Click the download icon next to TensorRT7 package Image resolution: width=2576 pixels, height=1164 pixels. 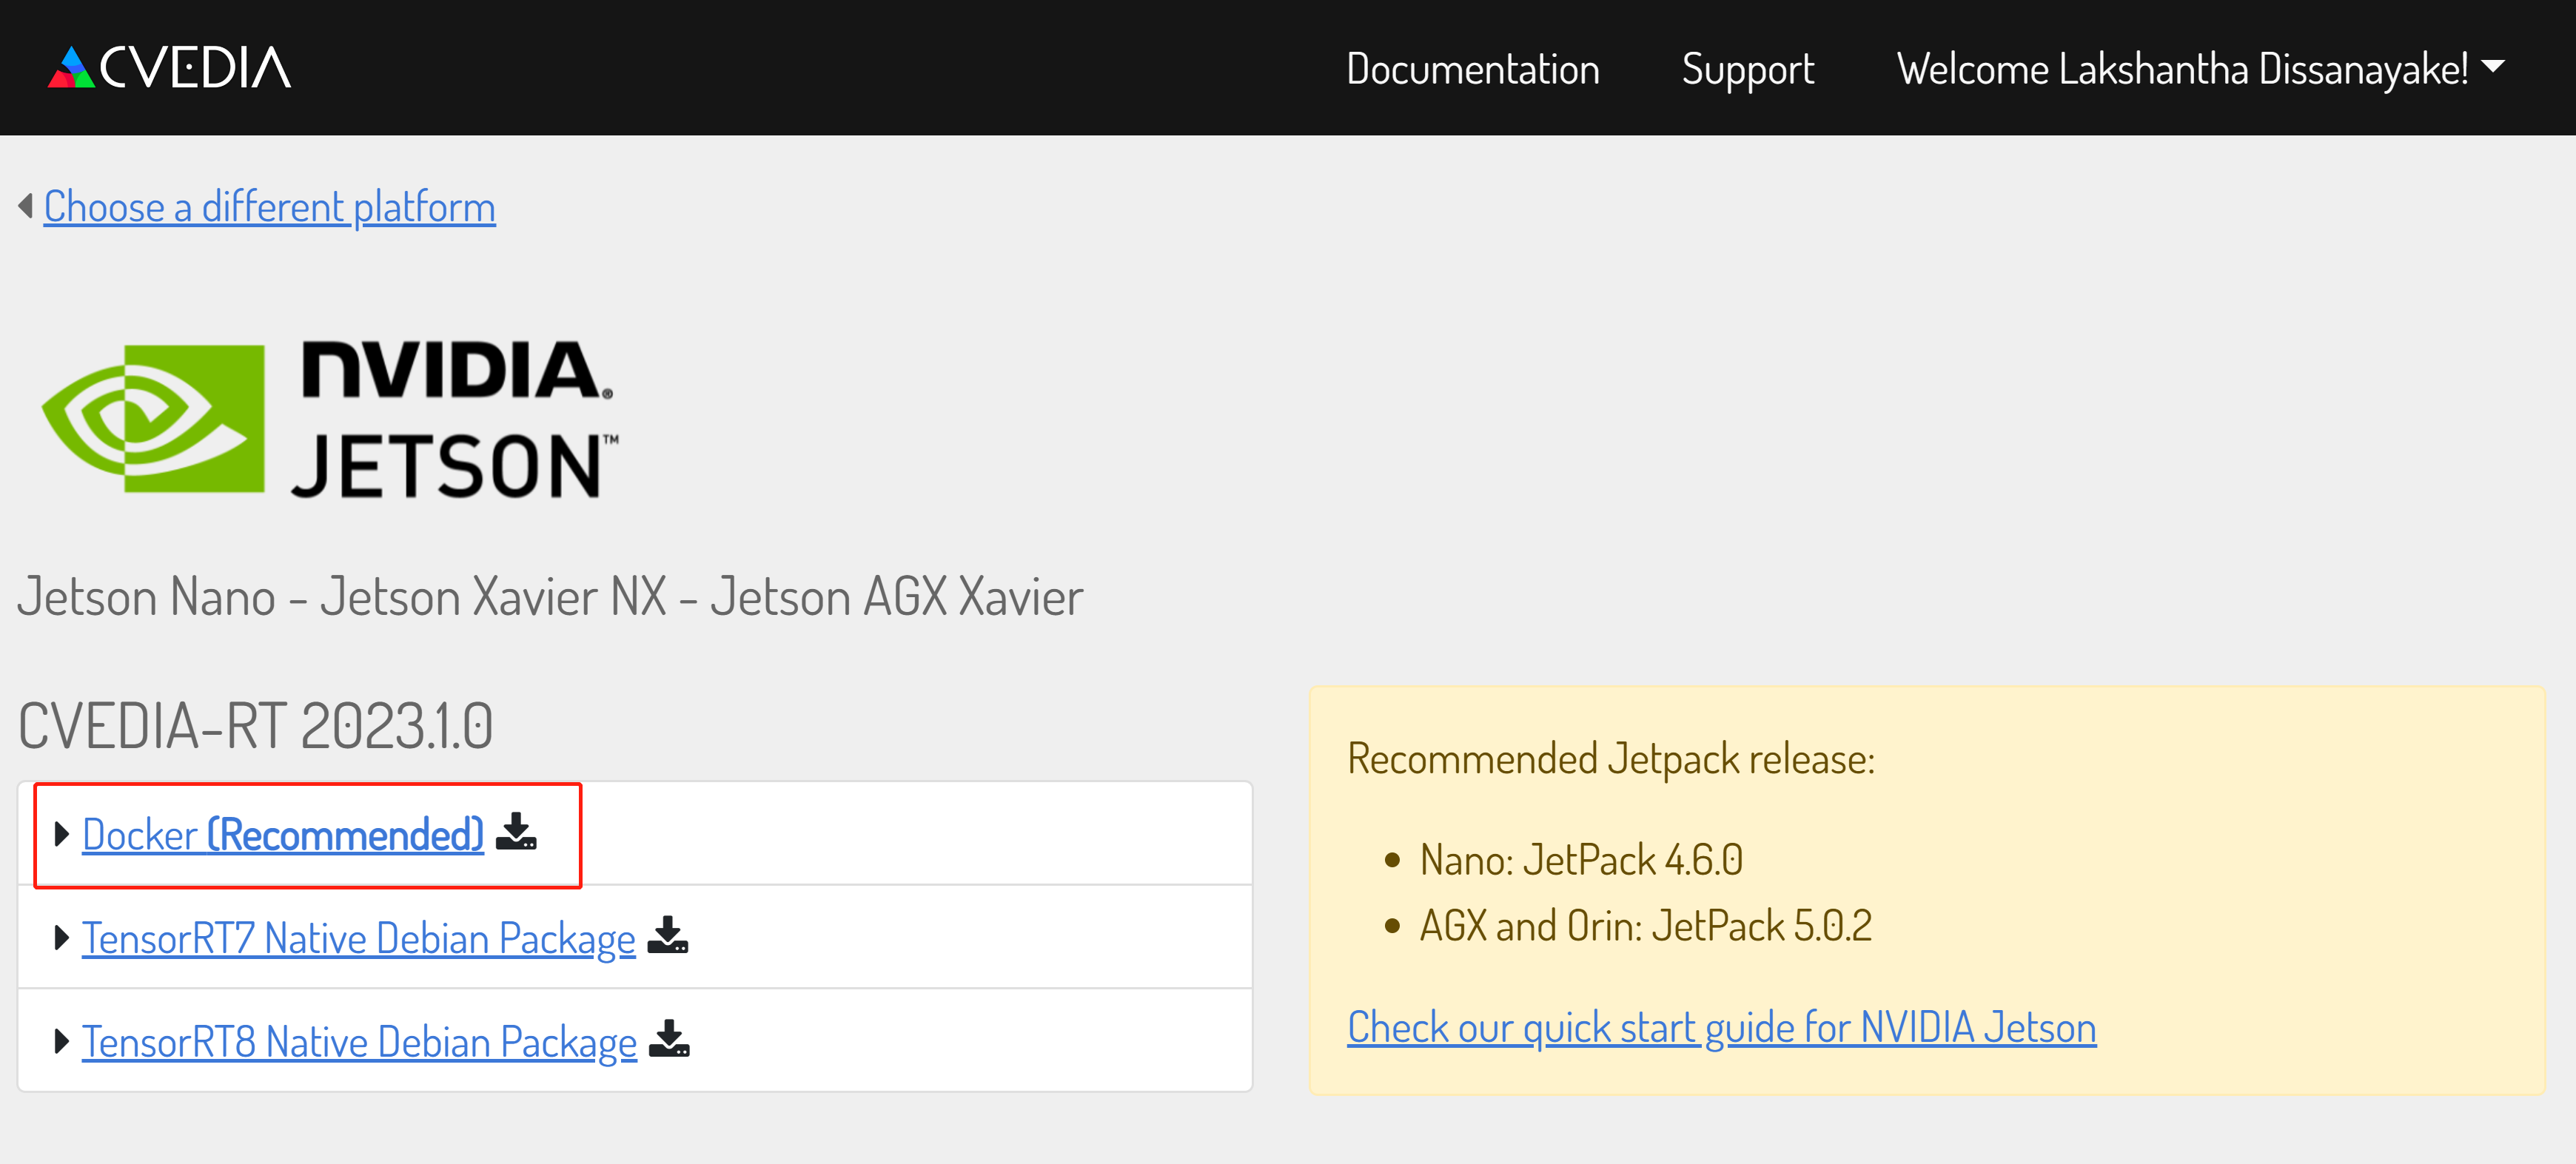coord(667,935)
